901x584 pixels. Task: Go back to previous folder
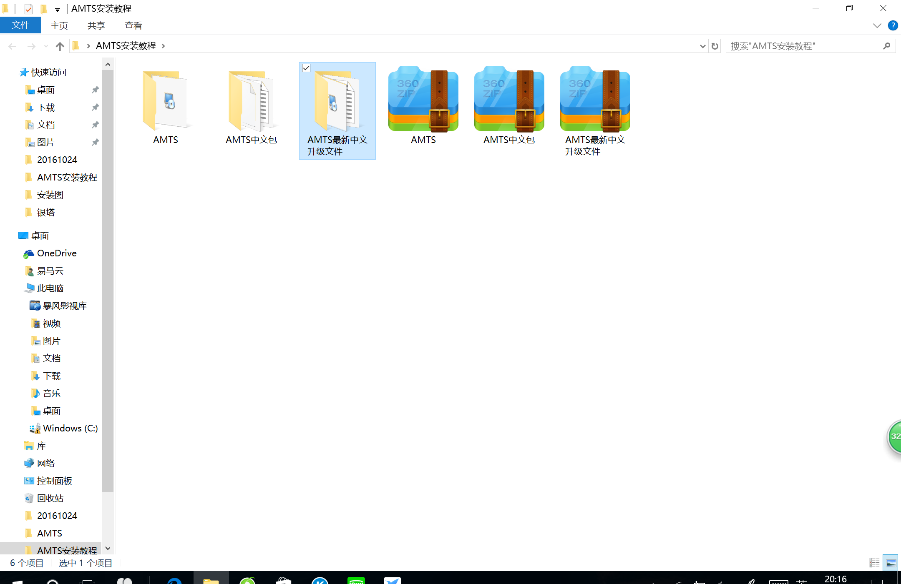click(x=13, y=46)
